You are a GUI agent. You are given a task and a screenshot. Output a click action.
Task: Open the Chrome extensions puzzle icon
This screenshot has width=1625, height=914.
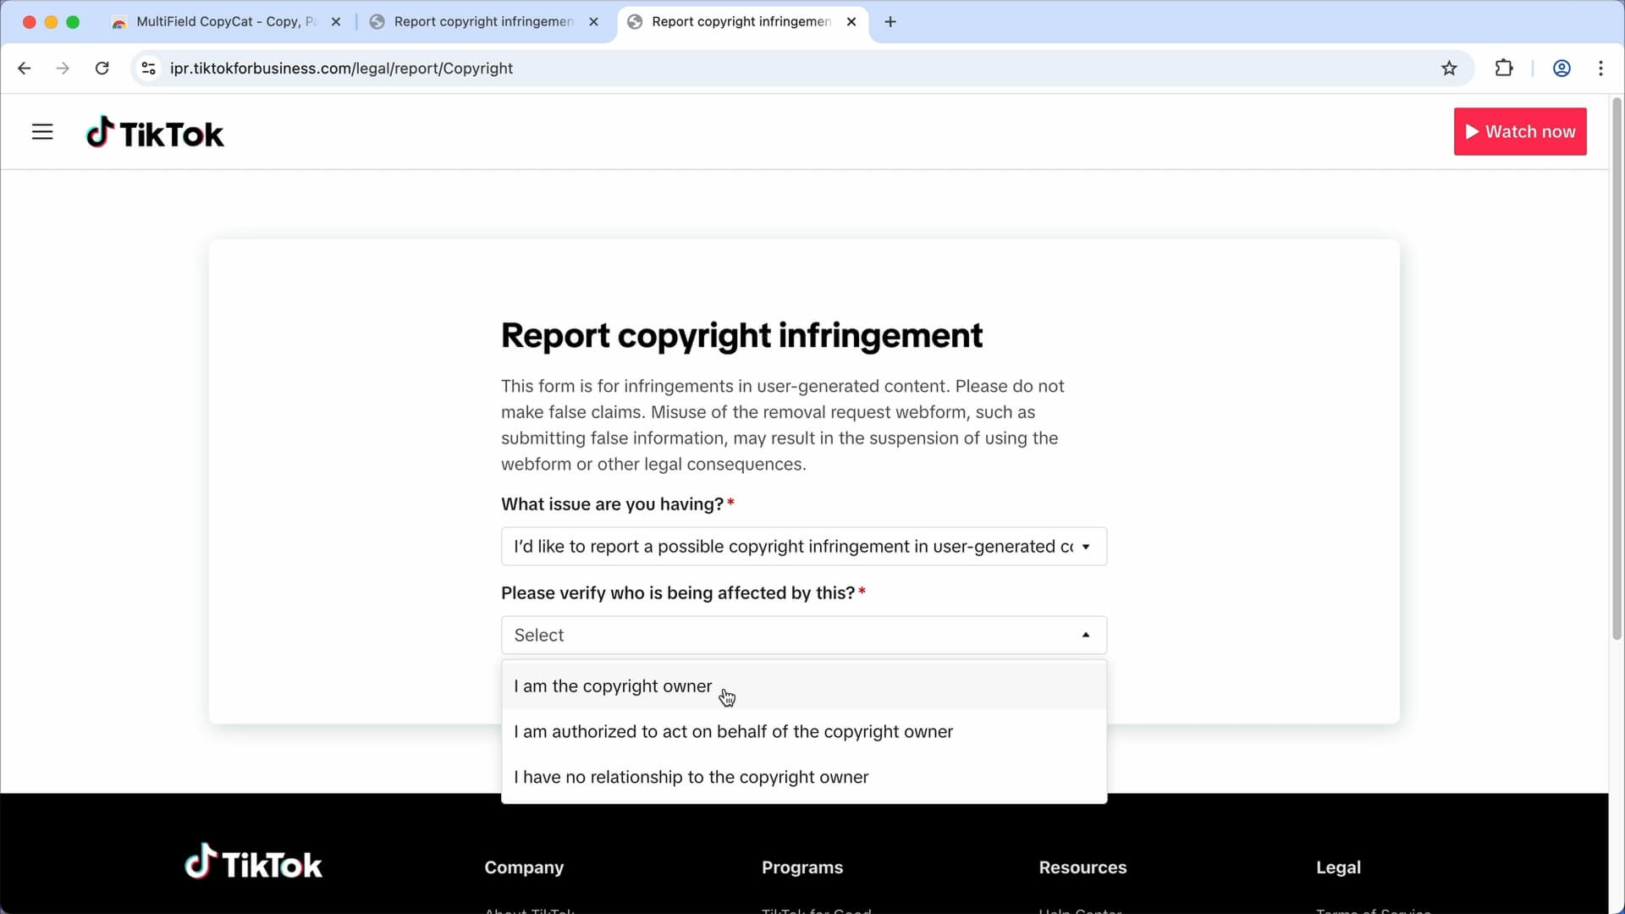[1505, 68]
